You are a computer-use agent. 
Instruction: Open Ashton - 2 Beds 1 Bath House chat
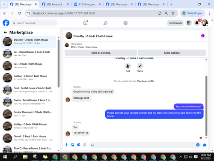click(29, 78)
